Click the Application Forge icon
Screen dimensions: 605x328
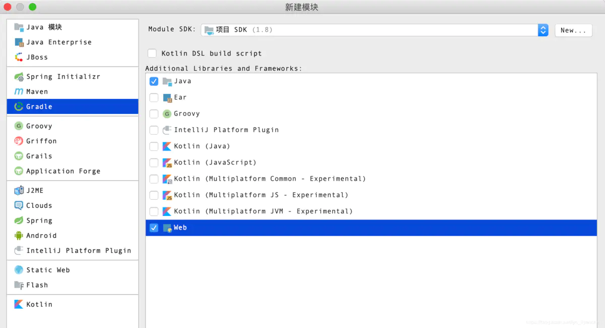[19, 171]
